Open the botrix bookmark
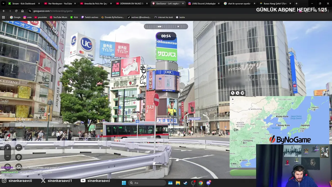The height and width of the screenshot is (187, 332). pyautogui.click(x=180, y=17)
